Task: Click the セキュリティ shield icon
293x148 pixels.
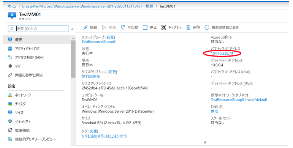Action: 10,121
